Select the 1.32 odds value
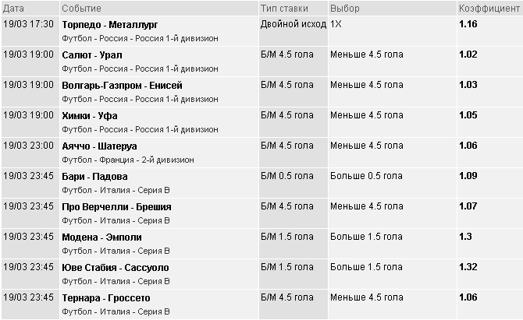Screen dimensions: 523x320 [468, 267]
